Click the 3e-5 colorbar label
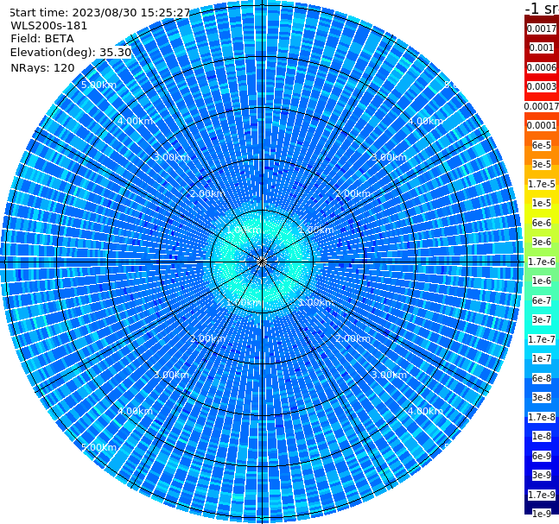Screen dimensions: 559x524 542,164
